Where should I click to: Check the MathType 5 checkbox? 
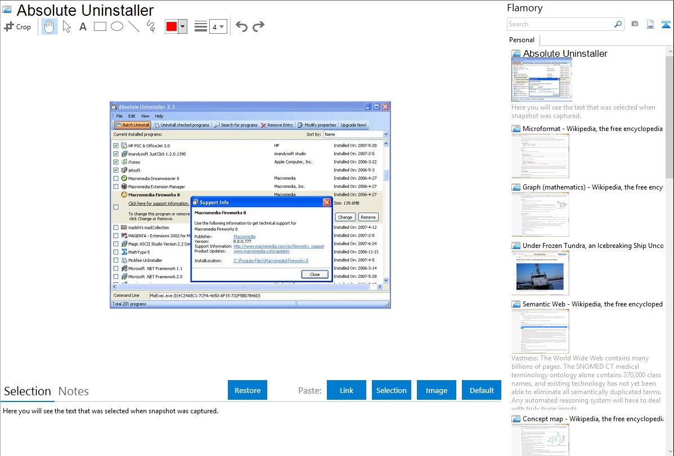[x=116, y=252]
